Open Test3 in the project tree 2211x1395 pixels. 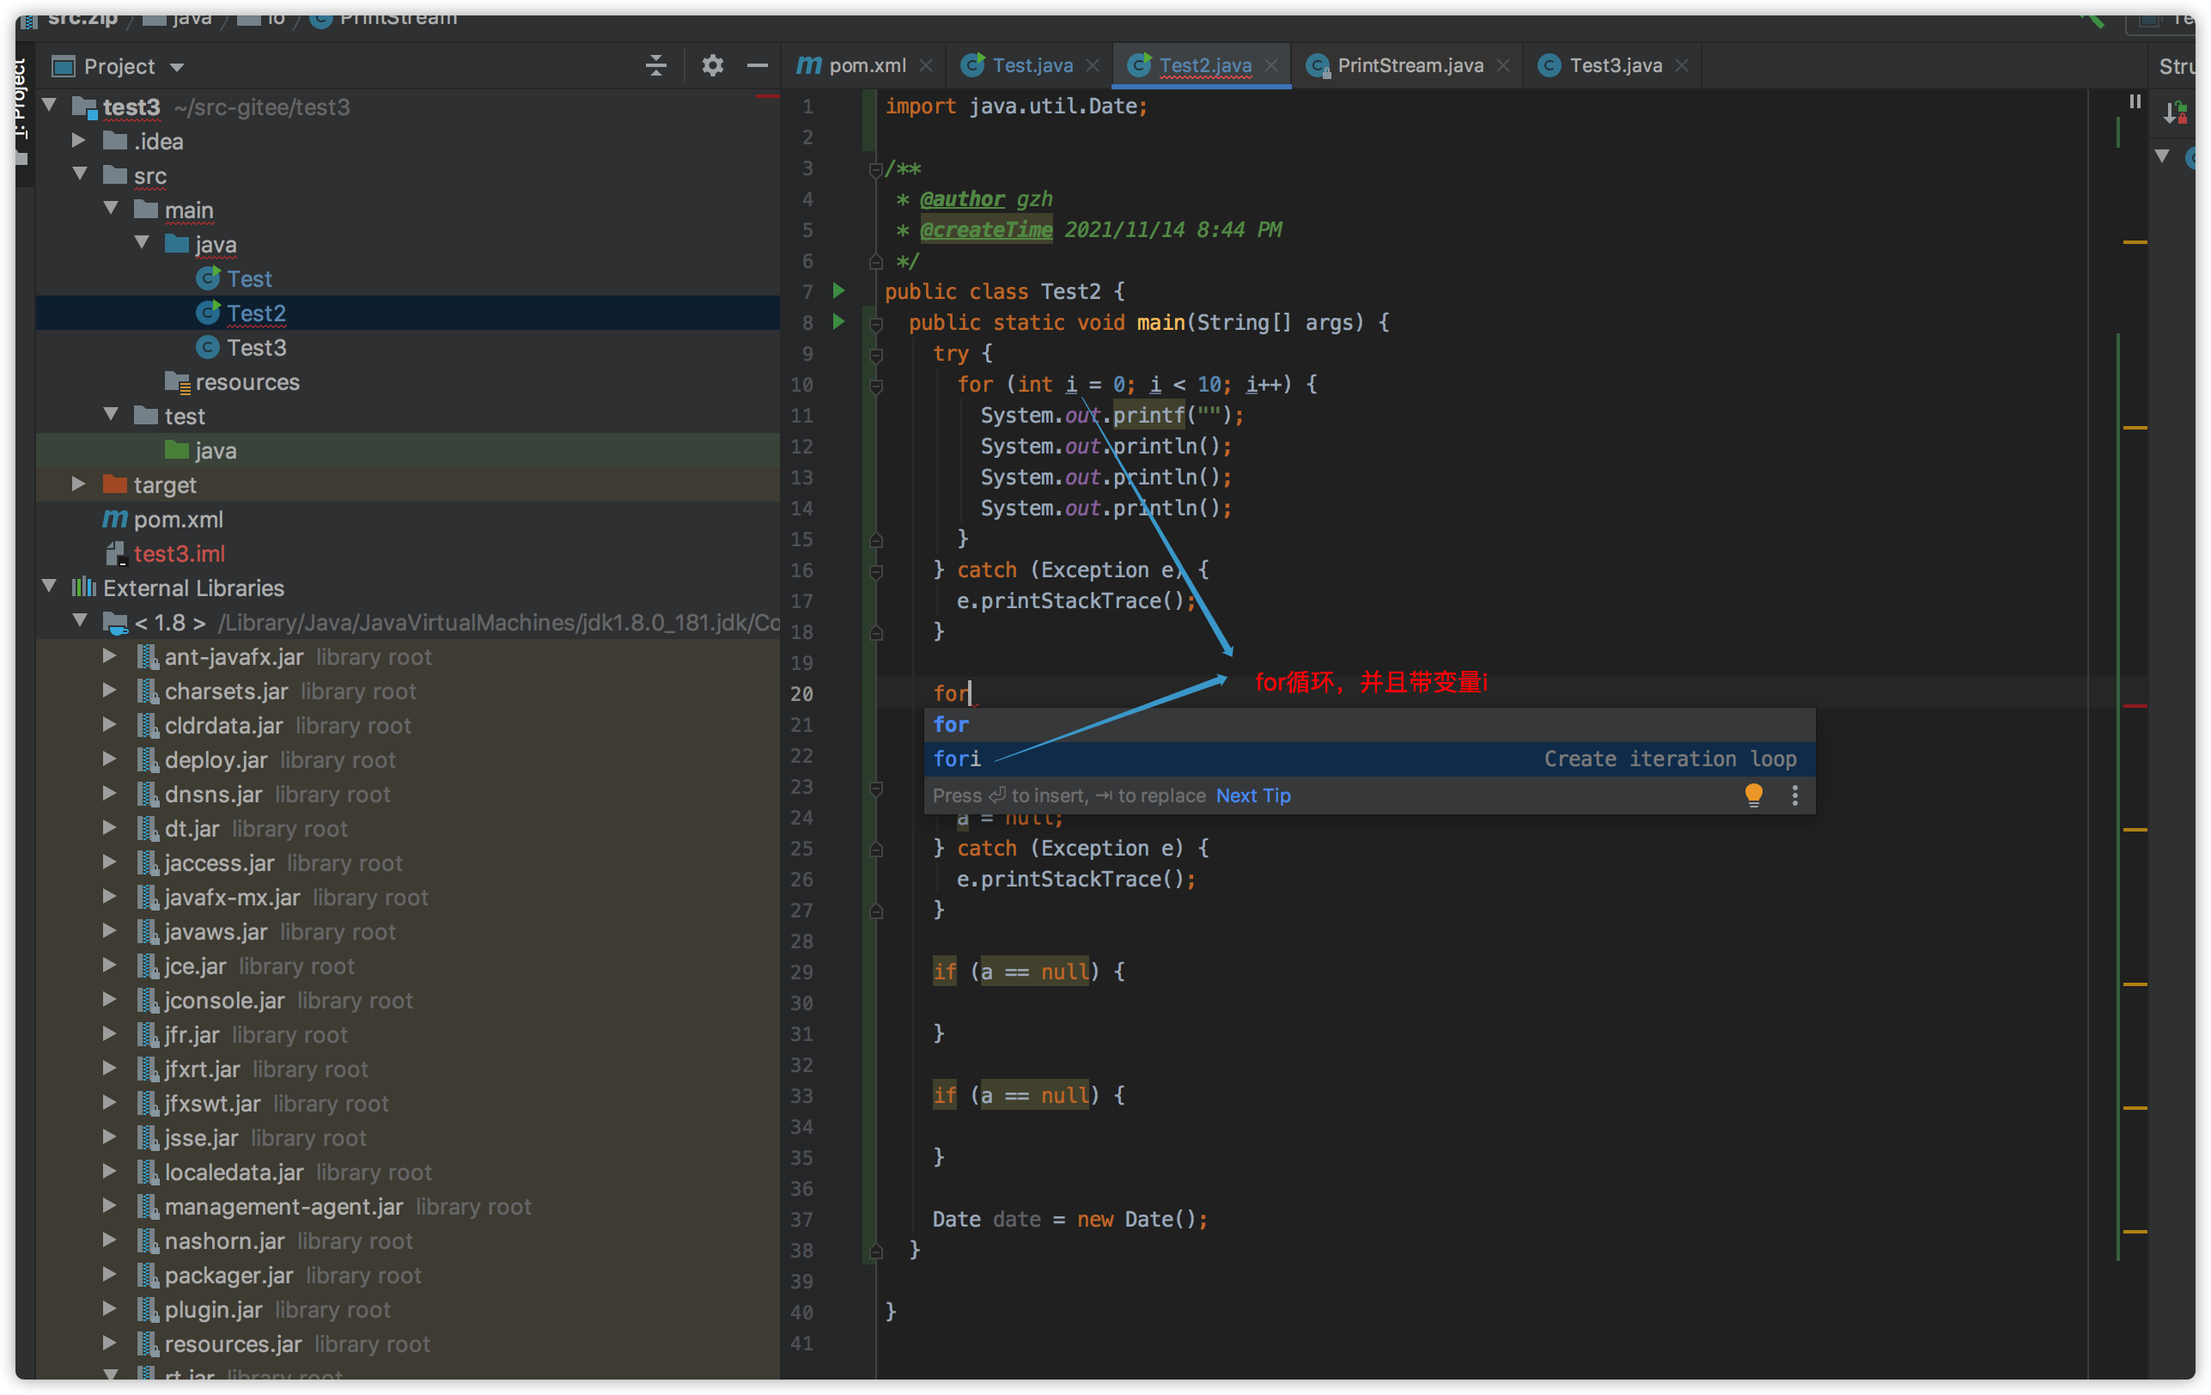pyautogui.click(x=256, y=347)
